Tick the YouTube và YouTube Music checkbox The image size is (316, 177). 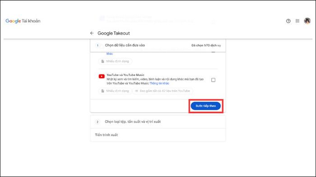[213, 80]
